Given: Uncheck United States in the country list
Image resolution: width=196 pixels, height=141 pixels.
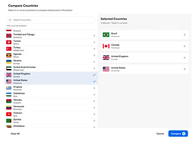Looking at the screenshot, I should click(94, 81).
